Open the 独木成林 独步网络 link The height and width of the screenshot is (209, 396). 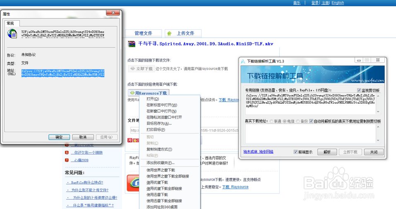pyautogui.click(x=258, y=152)
